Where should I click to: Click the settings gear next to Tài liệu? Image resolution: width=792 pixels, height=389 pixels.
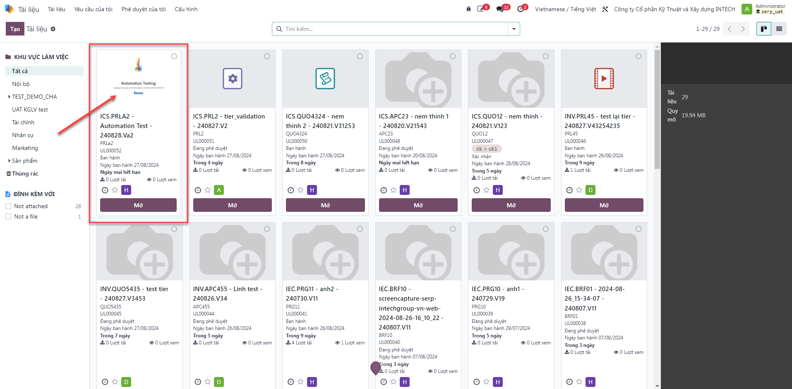click(x=53, y=29)
